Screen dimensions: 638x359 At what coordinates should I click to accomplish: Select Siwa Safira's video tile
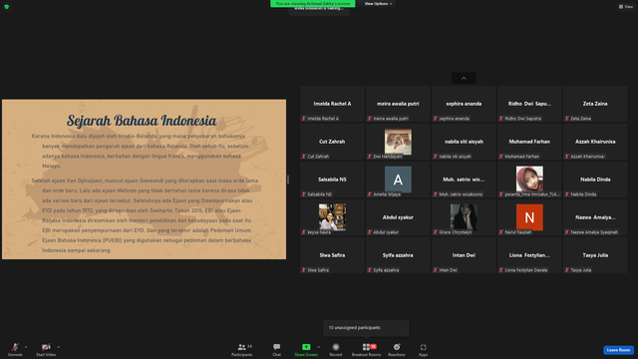pyautogui.click(x=332, y=255)
